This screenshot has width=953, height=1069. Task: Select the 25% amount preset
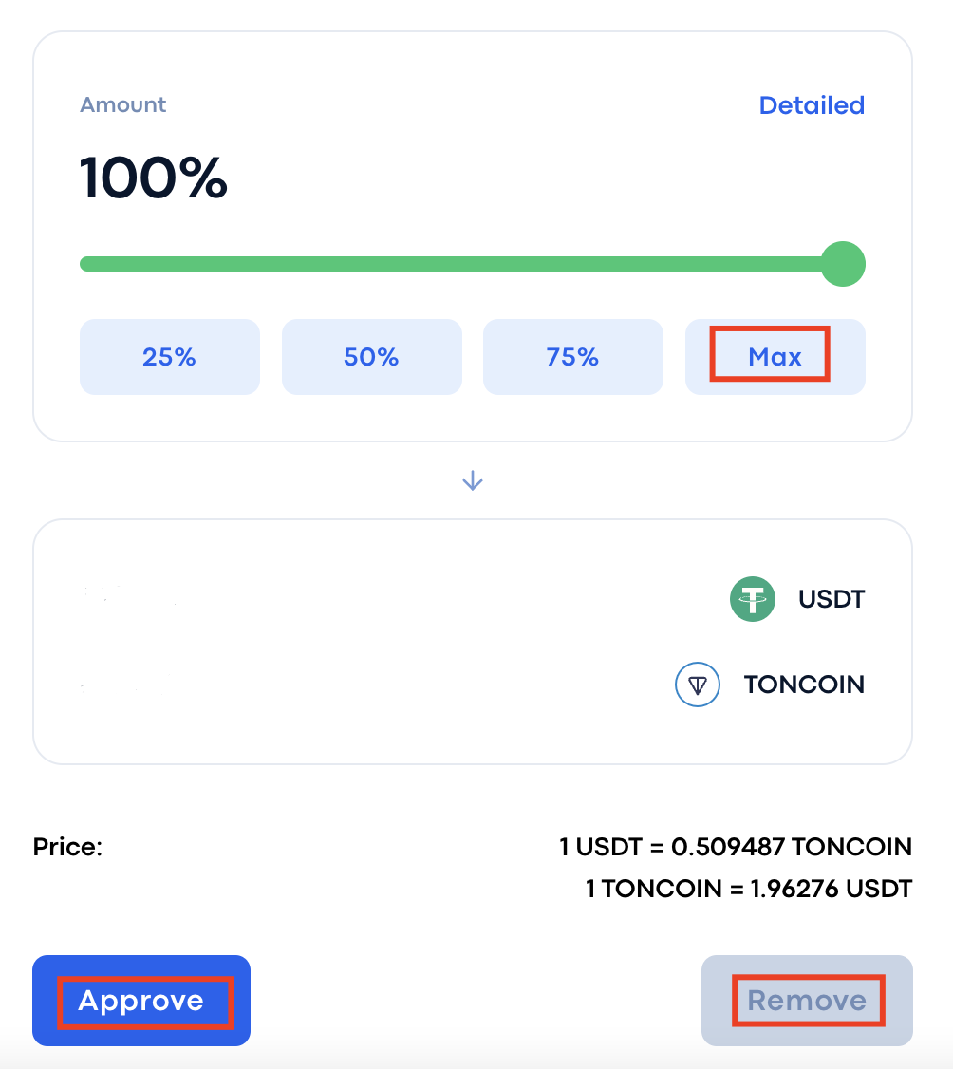[x=170, y=357]
